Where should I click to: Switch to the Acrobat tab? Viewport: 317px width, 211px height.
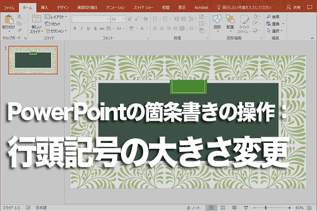[x=201, y=8]
